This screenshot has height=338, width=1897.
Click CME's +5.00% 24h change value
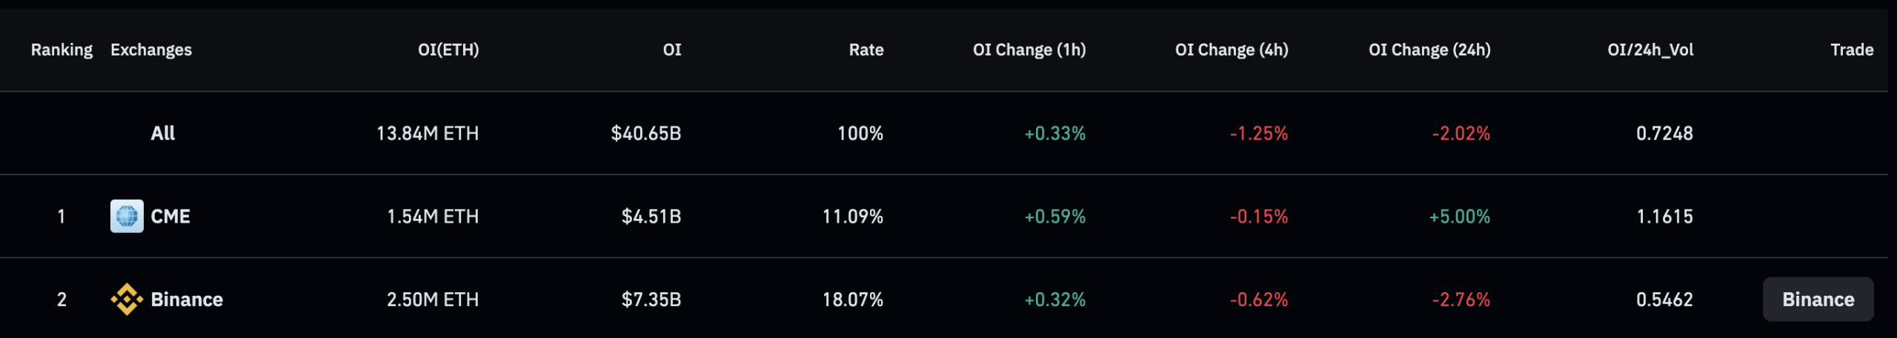(1459, 217)
